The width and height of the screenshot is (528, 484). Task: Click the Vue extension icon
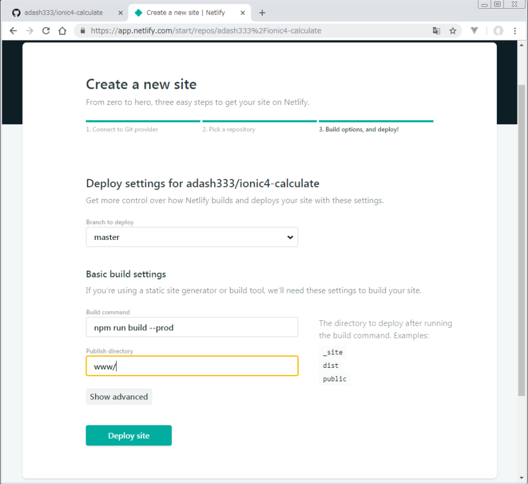475,31
